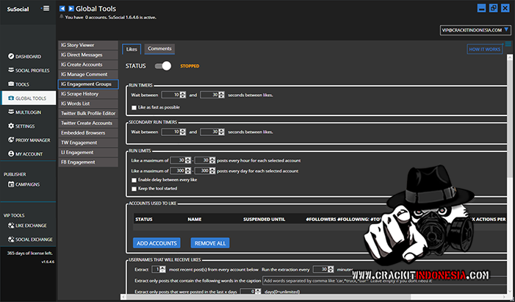This screenshot has width=515, height=302.
Task: Open Like Exchange VIP tool
Action: tap(33, 226)
